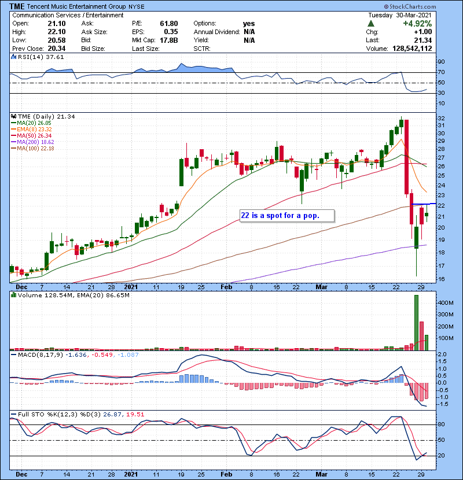Click the MACD value -1.636

click(77, 355)
